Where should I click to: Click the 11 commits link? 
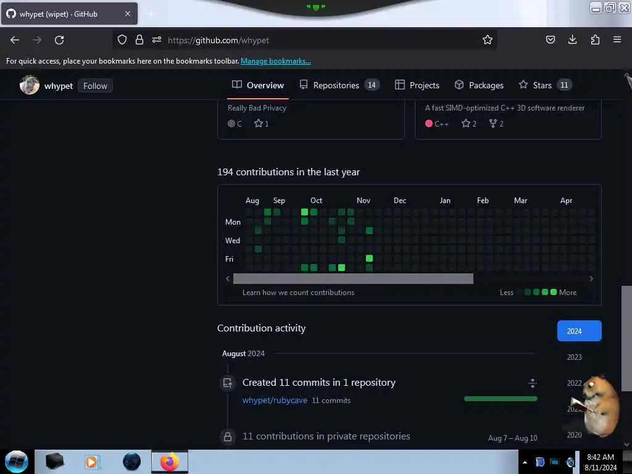pyautogui.click(x=331, y=401)
